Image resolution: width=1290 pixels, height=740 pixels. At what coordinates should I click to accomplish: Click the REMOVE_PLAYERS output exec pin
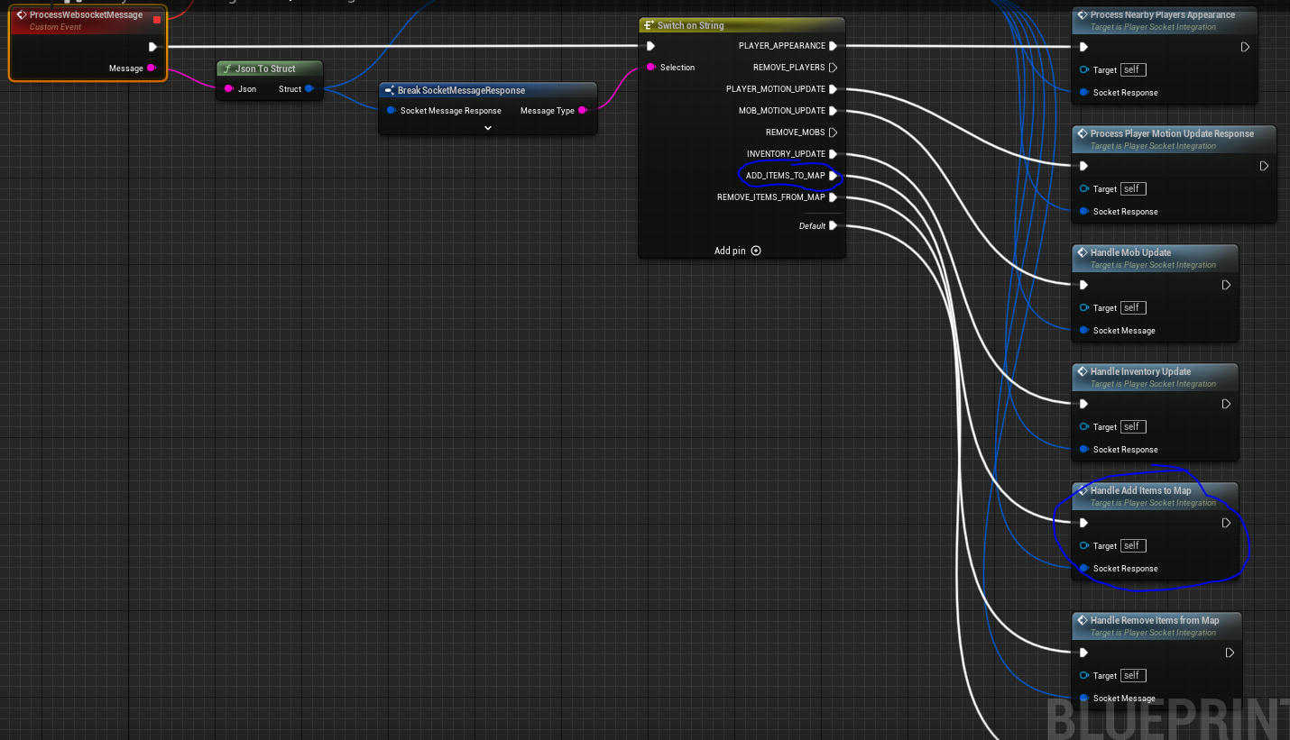(833, 68)
